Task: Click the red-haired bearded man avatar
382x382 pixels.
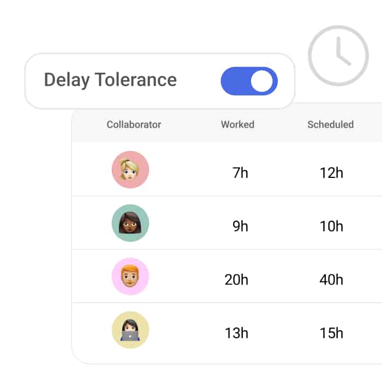Action: (x=130, y=277)
